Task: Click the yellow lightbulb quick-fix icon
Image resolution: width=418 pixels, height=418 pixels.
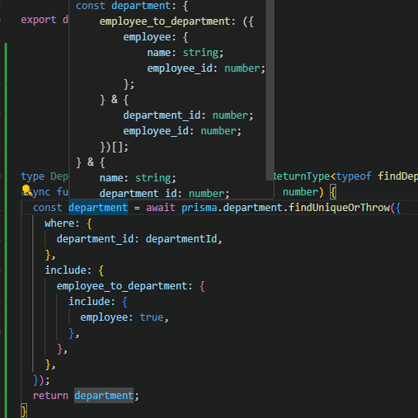Action: pyautogui.click(x=26, y=190)
